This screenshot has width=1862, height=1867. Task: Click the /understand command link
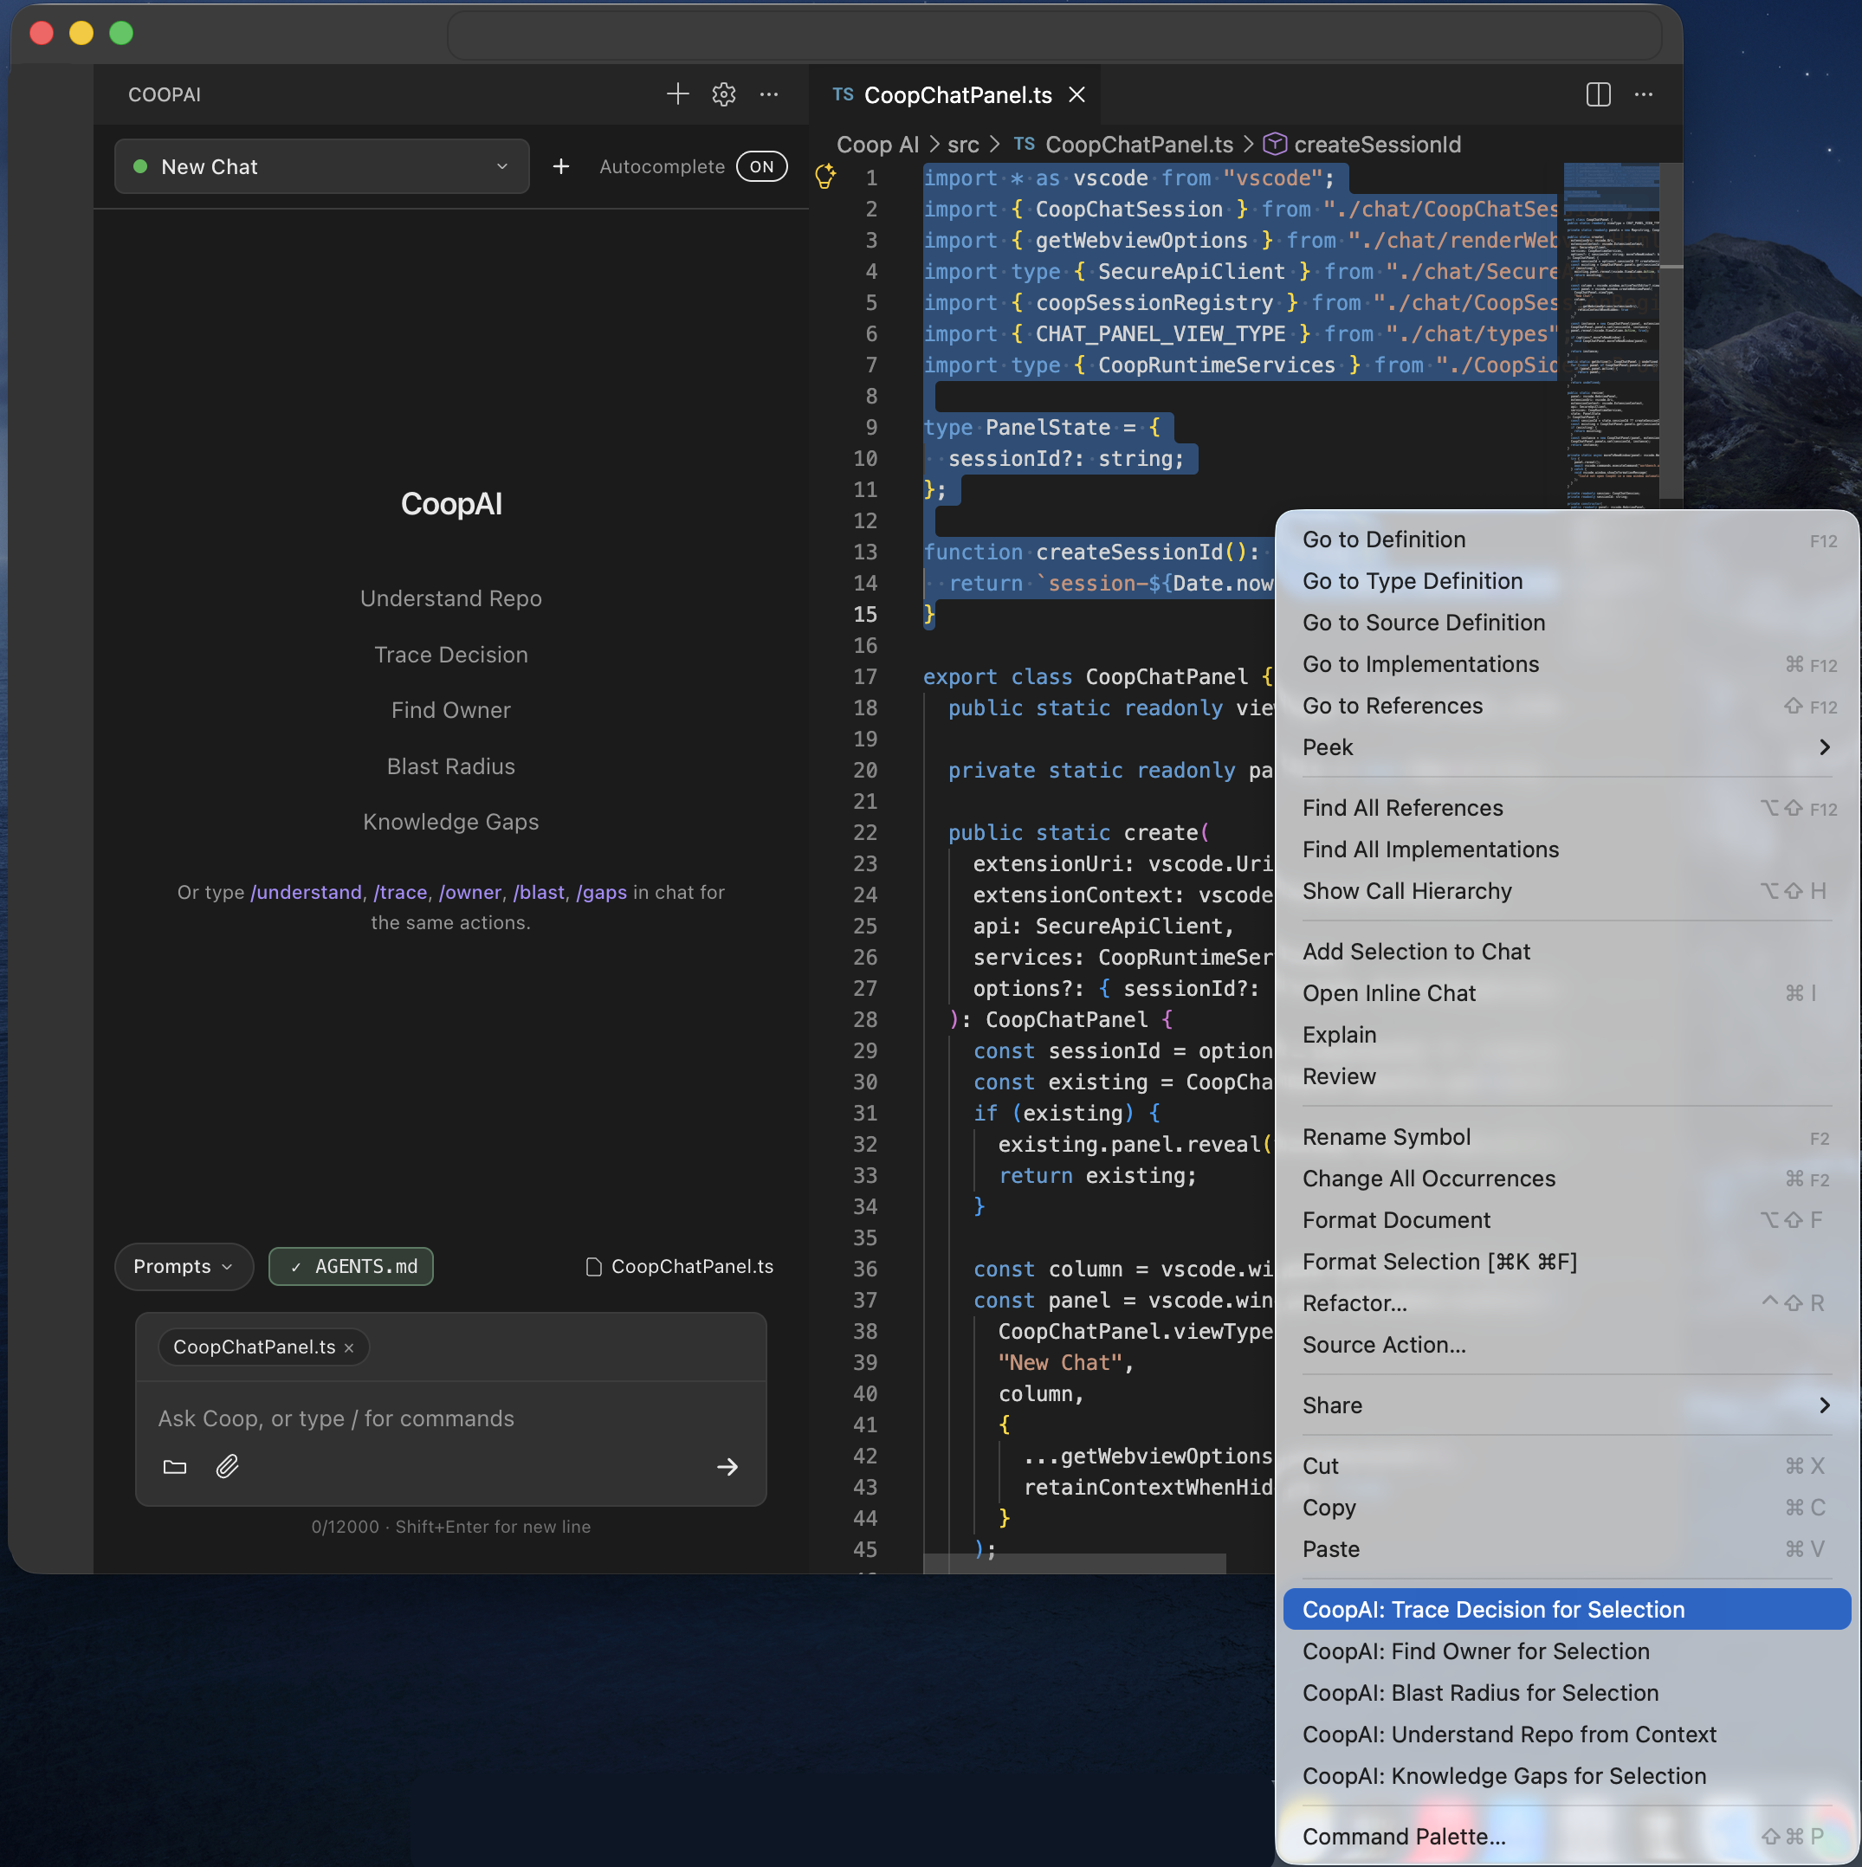point(307,892)
